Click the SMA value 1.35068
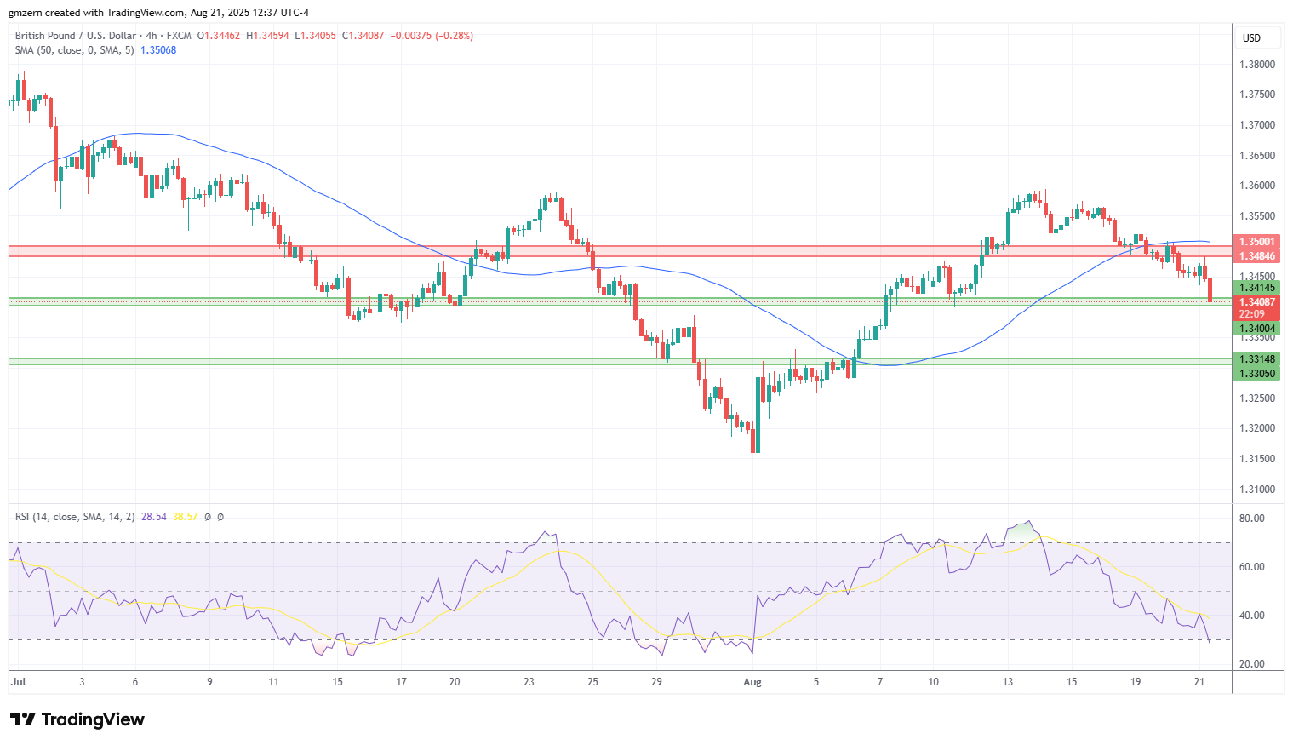This screenshot has width=1293, height=745. point(158,50)
